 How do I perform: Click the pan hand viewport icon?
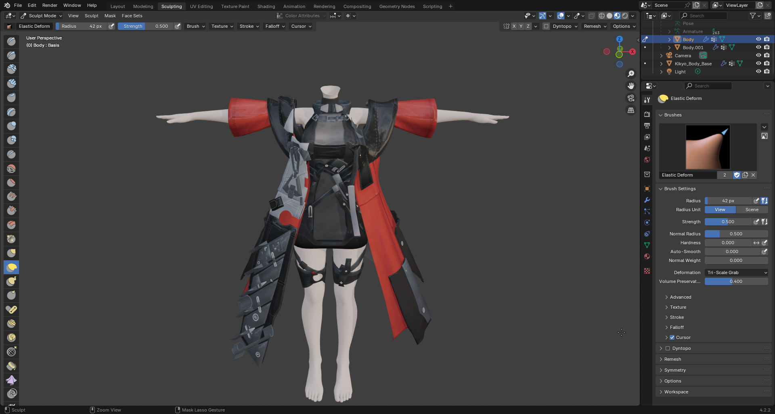[x=631, y=86]
